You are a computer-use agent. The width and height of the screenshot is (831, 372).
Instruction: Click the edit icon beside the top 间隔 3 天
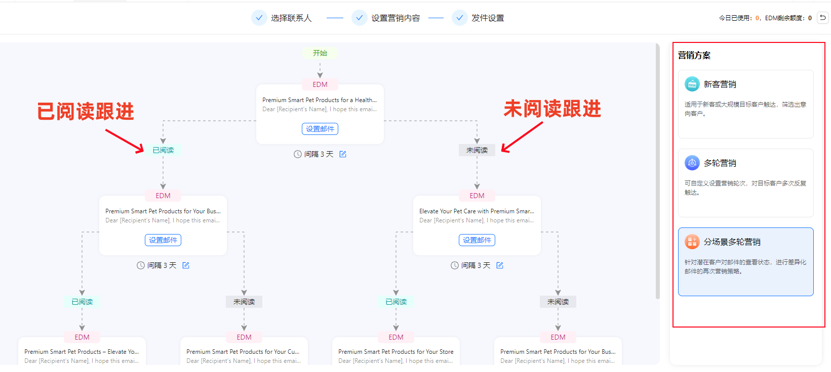pyautogui.click(x=343, y=154)
